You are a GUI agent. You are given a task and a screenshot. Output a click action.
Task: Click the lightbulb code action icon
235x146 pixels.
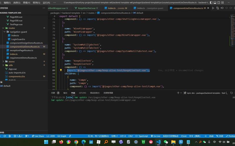click(61, 70)
